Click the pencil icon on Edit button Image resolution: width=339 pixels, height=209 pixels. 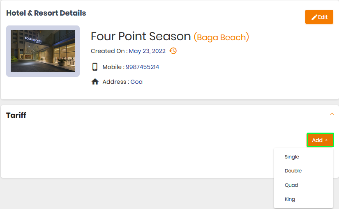314,17
